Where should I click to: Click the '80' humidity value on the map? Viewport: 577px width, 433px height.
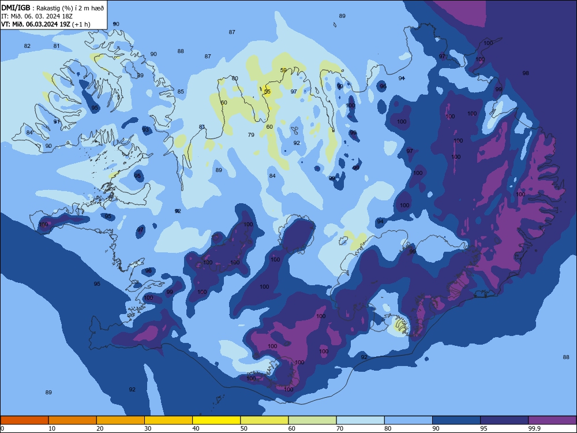[235, 79]
